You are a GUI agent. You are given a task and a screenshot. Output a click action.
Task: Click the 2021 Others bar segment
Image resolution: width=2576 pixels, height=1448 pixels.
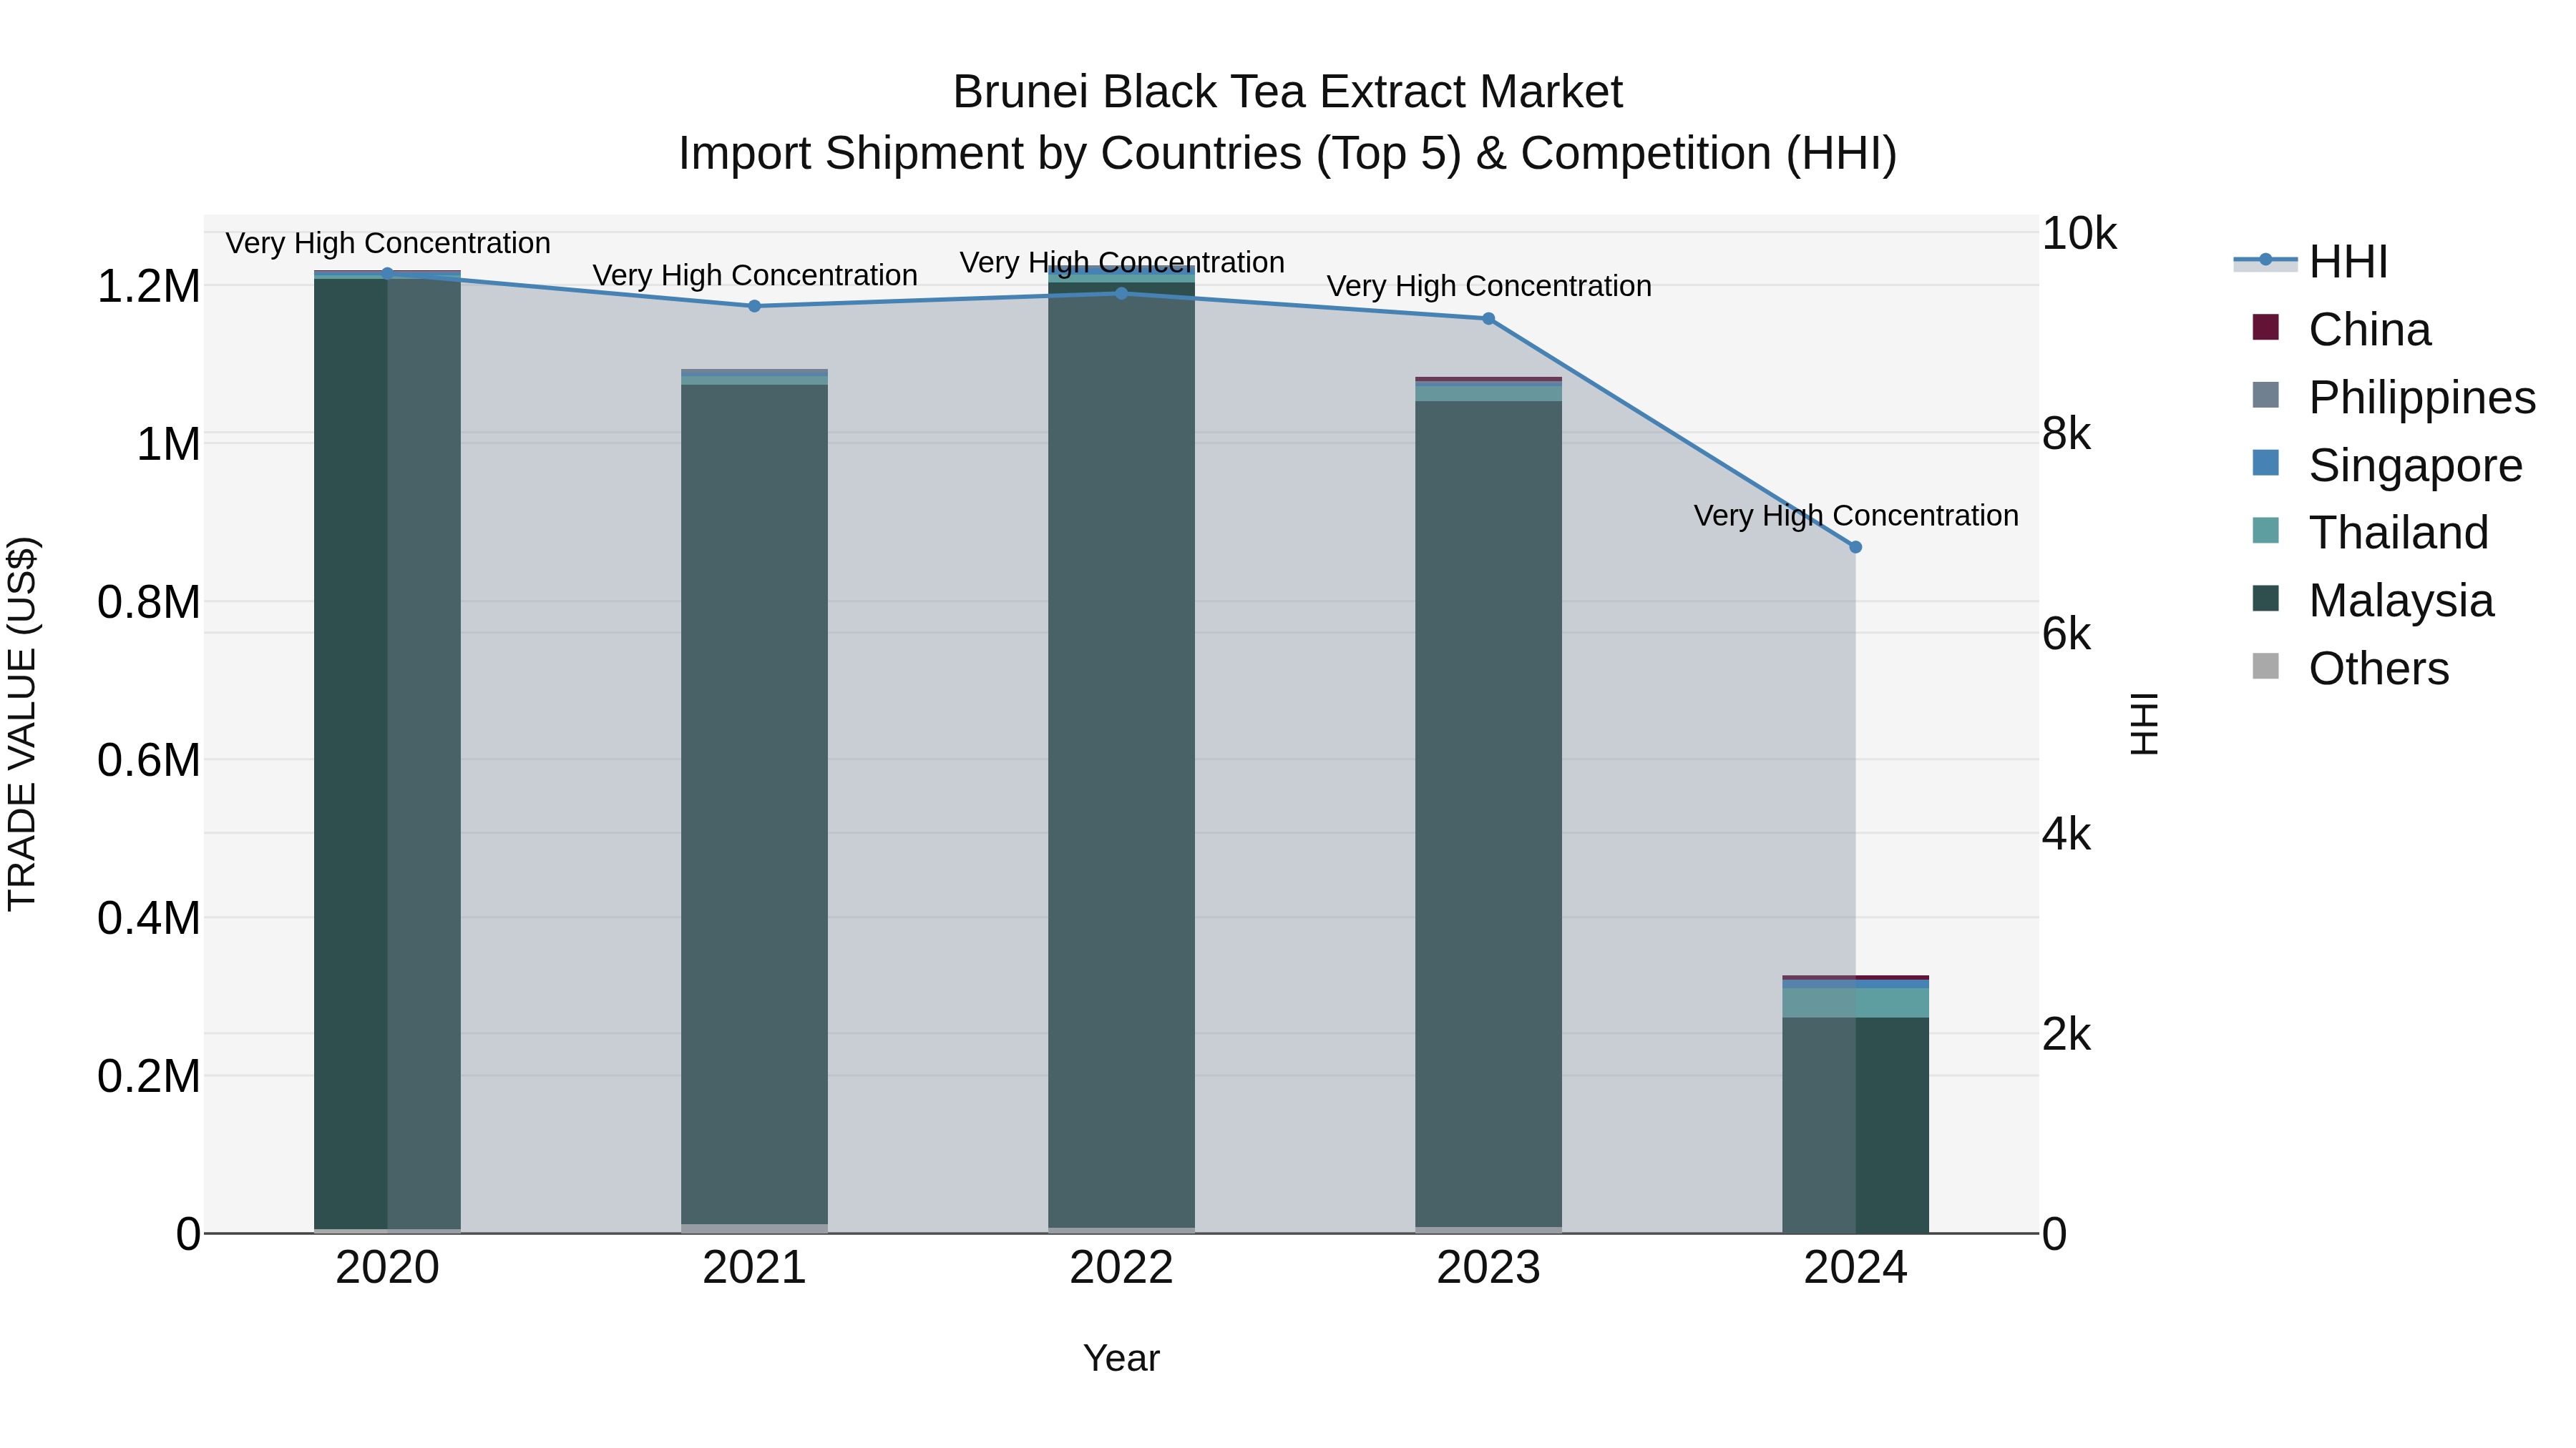(x=755, y=1228)
